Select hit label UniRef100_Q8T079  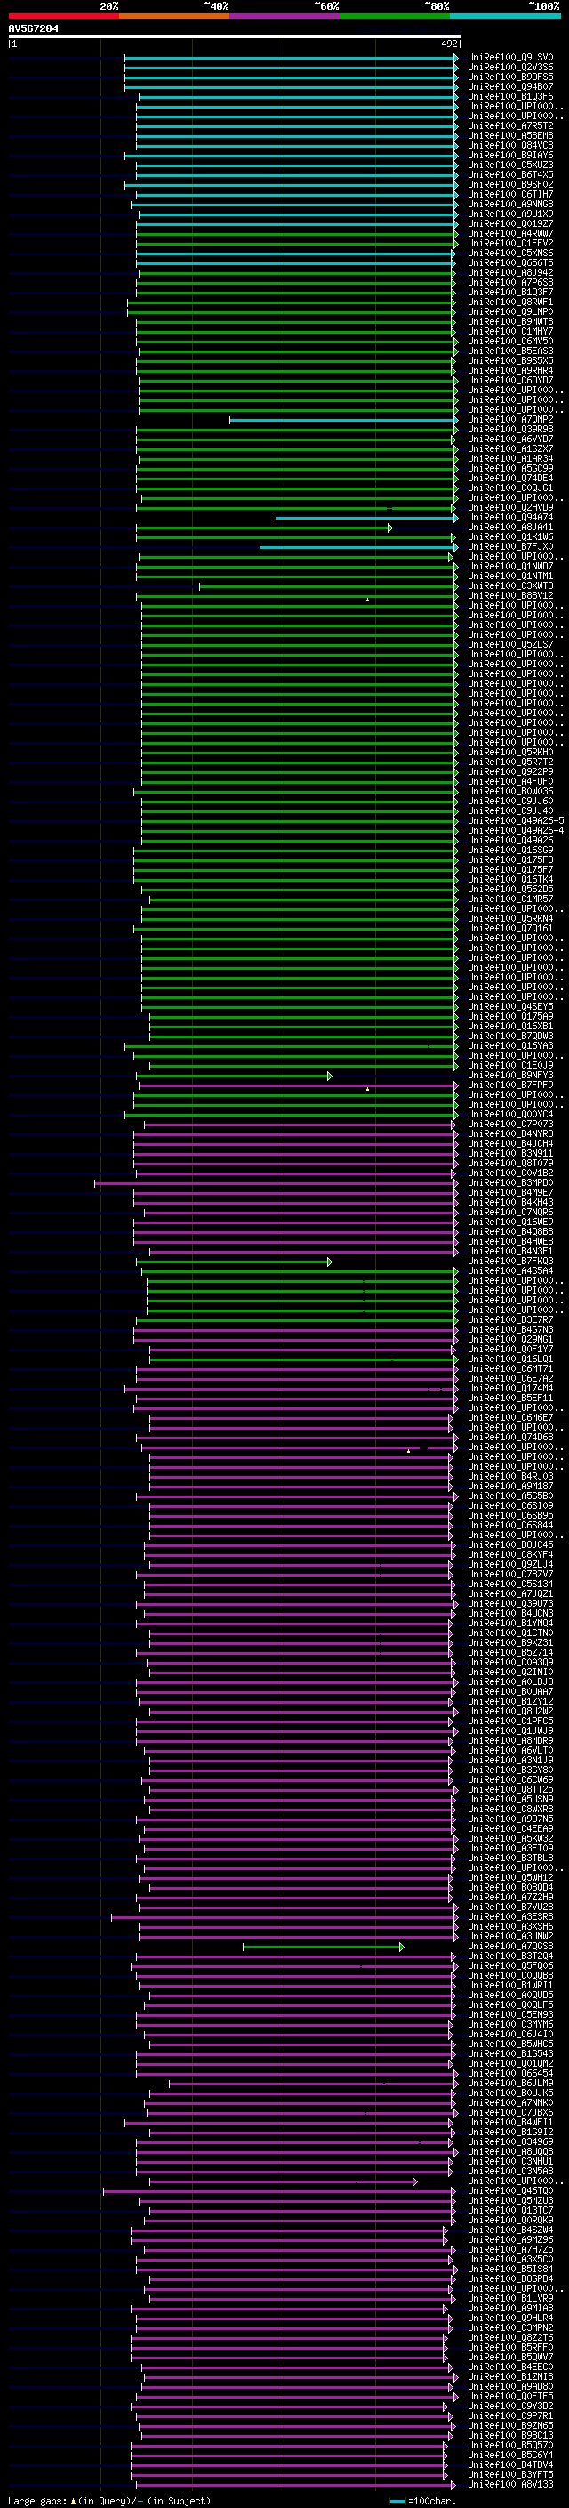click(x=510, y=1164)
